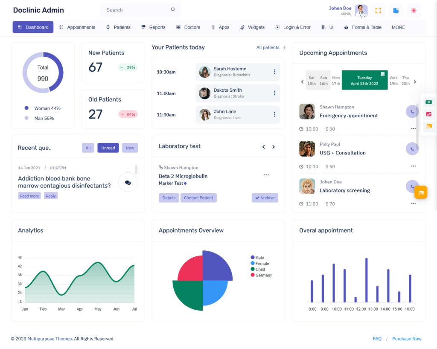Go to previous Laboratory test

(263, 147)
